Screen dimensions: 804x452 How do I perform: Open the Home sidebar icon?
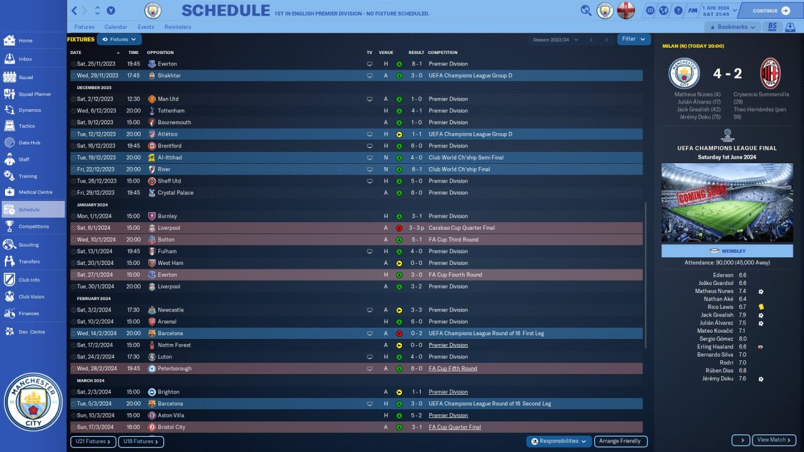(9, 41)
